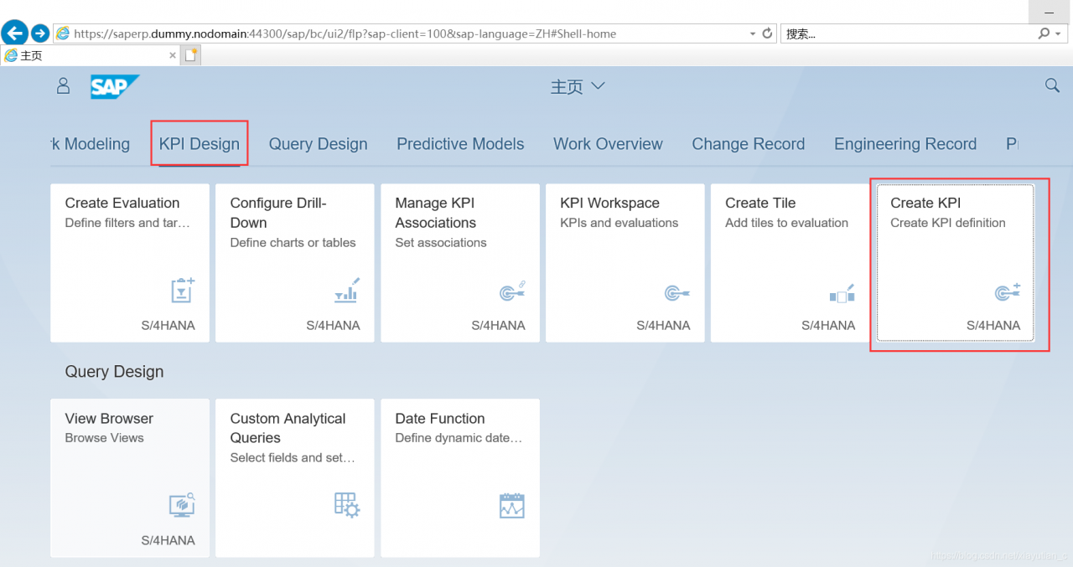Click 'Set associations' subtitle text
Screen dimensions: 1073x567
click(x=441, y=243)
